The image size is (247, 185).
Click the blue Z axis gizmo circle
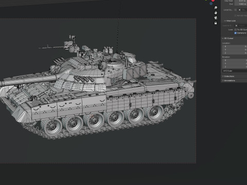[211, 3]
